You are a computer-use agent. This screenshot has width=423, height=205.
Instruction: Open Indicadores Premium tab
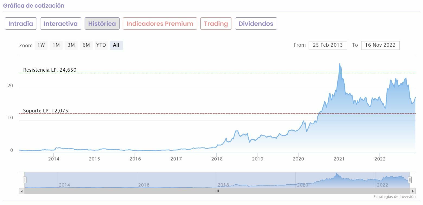(x=160, y=24)
